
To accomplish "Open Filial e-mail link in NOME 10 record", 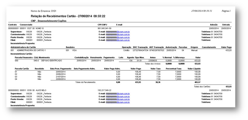I will pos(118,40).
